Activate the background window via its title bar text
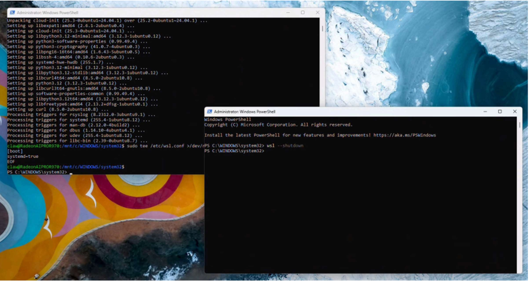The image size is (529, 281). click(47, 12)
